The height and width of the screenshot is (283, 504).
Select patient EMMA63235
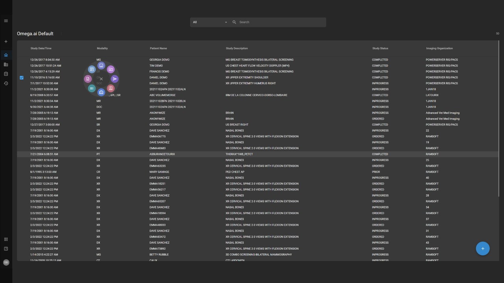point(157,166)
